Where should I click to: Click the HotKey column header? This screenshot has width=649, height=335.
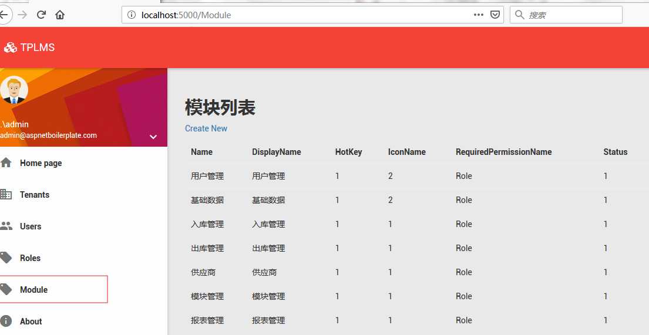[x=348, y=152]
